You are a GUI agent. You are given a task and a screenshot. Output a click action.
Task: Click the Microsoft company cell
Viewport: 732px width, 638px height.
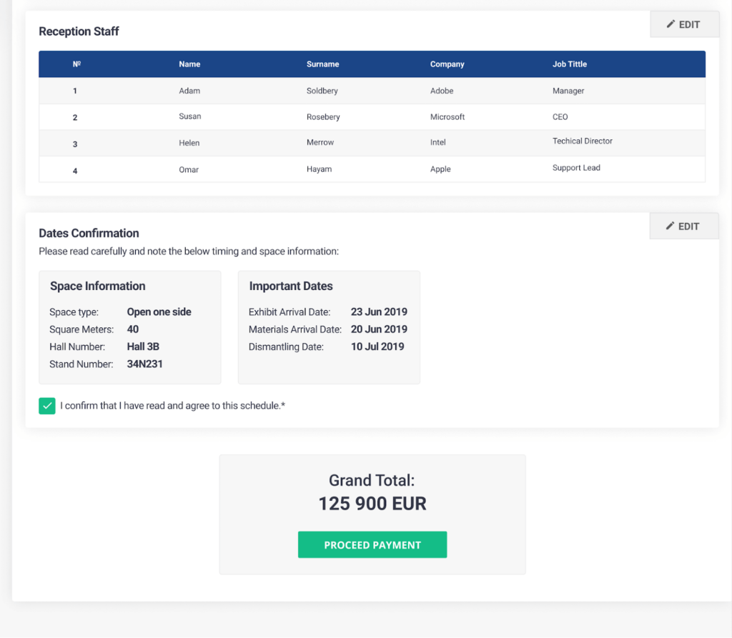(x=447, y=116)
